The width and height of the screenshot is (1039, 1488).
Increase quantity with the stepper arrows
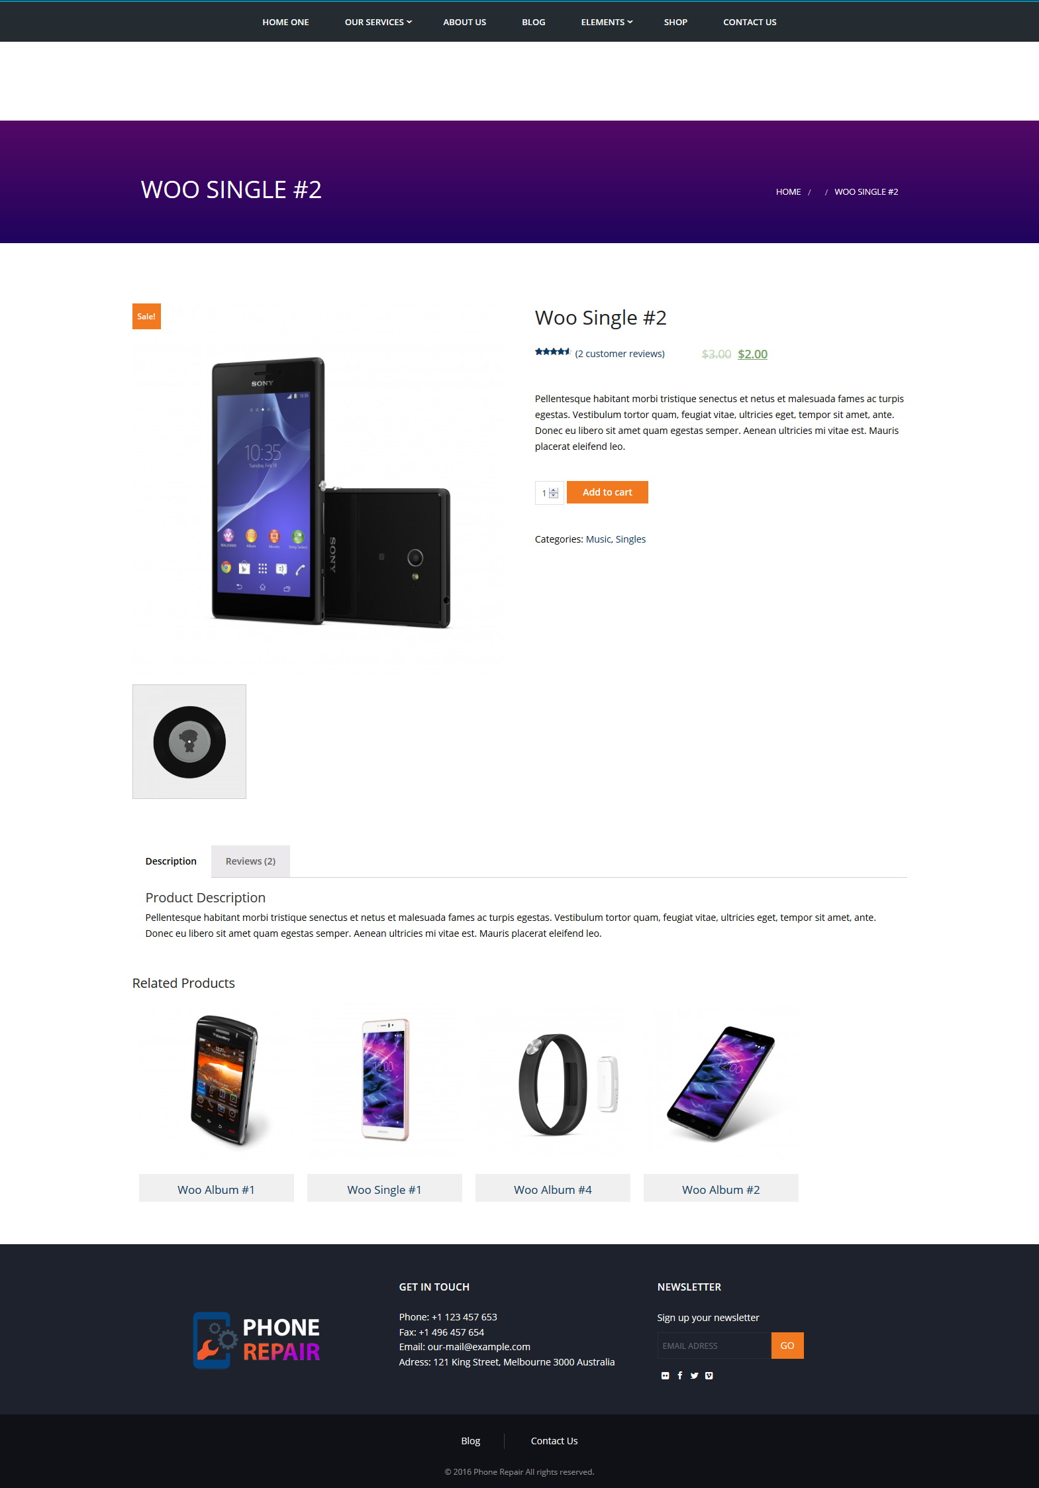(x=554, y=490)
